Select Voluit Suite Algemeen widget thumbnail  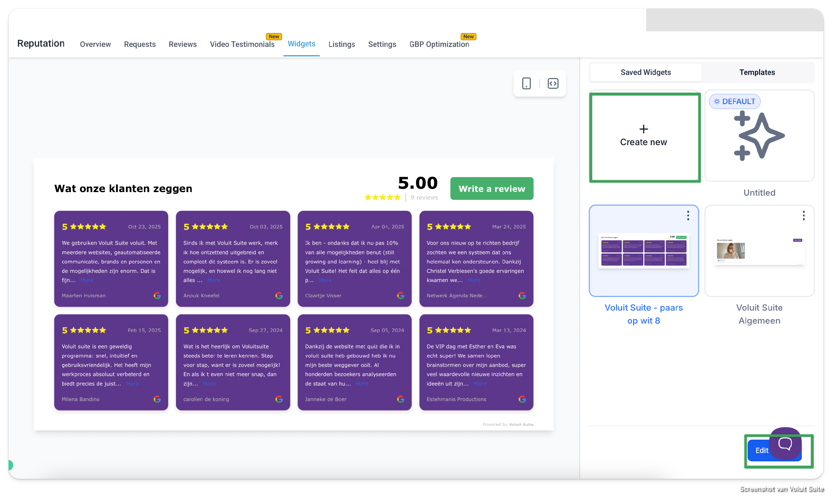point(759,251)
